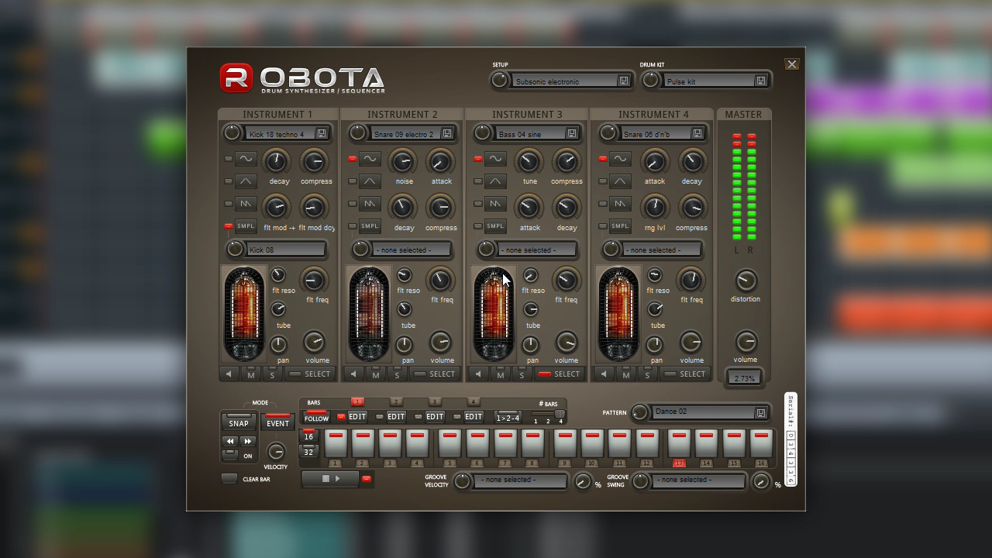The width and height of the screenshot is (992, 558).
Task: Click the SELECT button of Instrument 1
Action: point(311,374)
